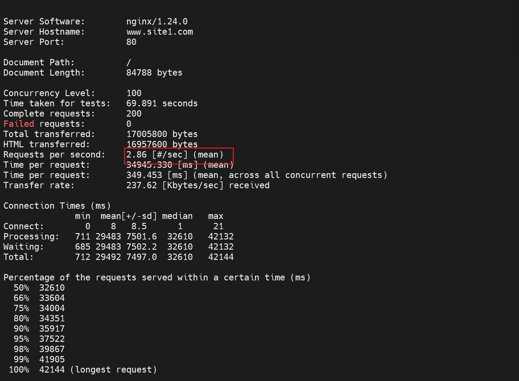The image size is (519, 381).
Task: Click the 69.891 seconds time taken value
Action: [x=162, y=104]
